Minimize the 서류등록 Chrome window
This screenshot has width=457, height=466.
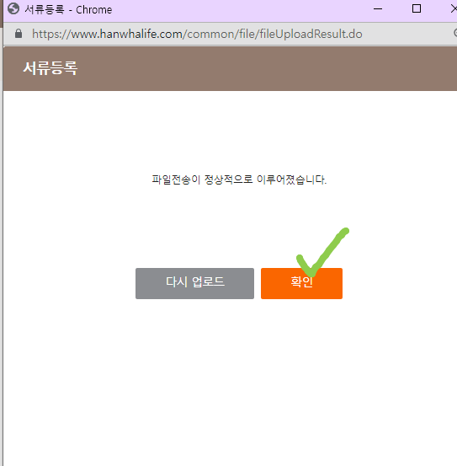378,9
